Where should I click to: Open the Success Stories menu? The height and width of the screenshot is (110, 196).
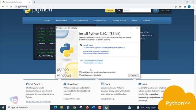[x=119, y=20]
